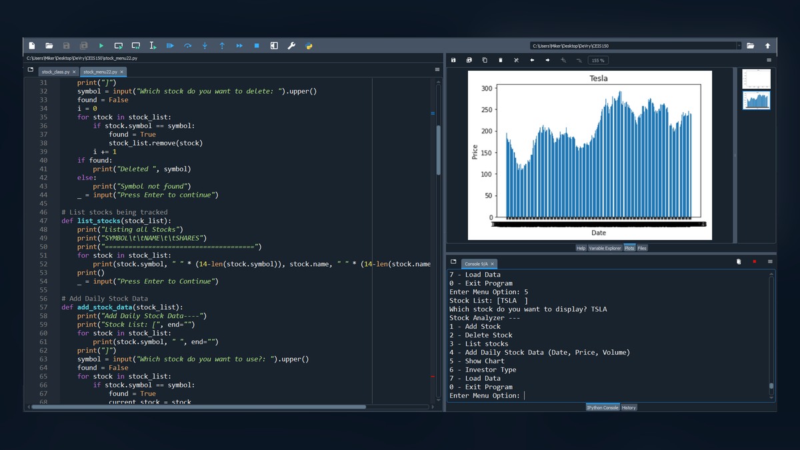Continue execution until next breakpoint
800x450 pixels.
coord(239,46)
